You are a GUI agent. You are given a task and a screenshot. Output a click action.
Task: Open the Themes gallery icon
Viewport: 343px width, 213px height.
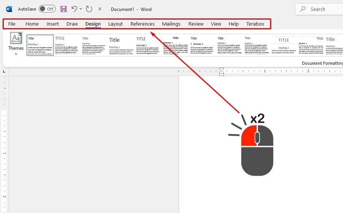[16, 38]
